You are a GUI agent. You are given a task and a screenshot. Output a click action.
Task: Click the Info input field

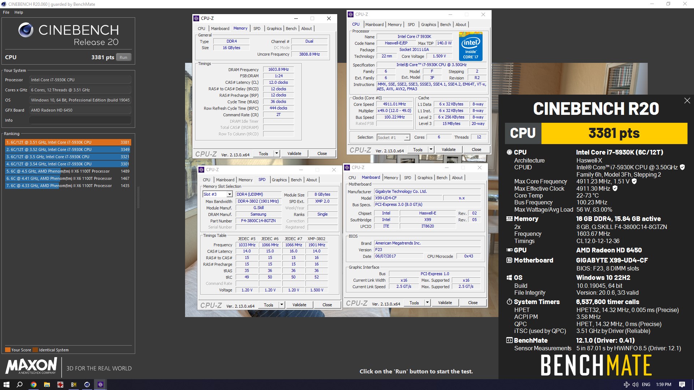tap(80, 120)
